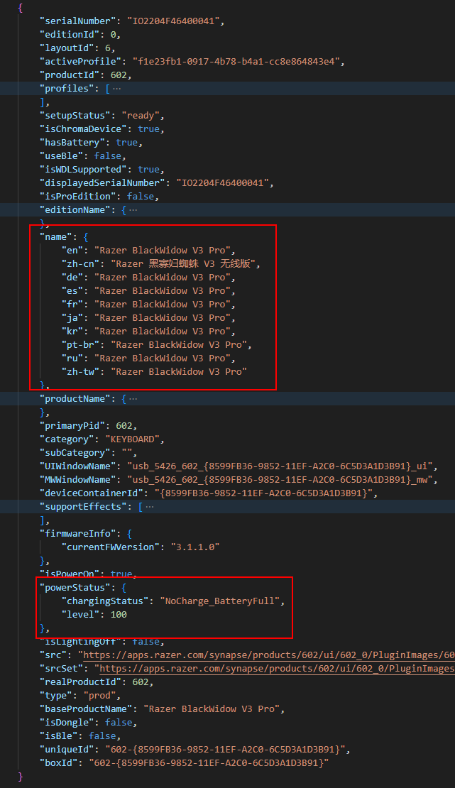Screen dimensions: 455x788
Task: Click the "fr" name value
Action: point(163,304)
